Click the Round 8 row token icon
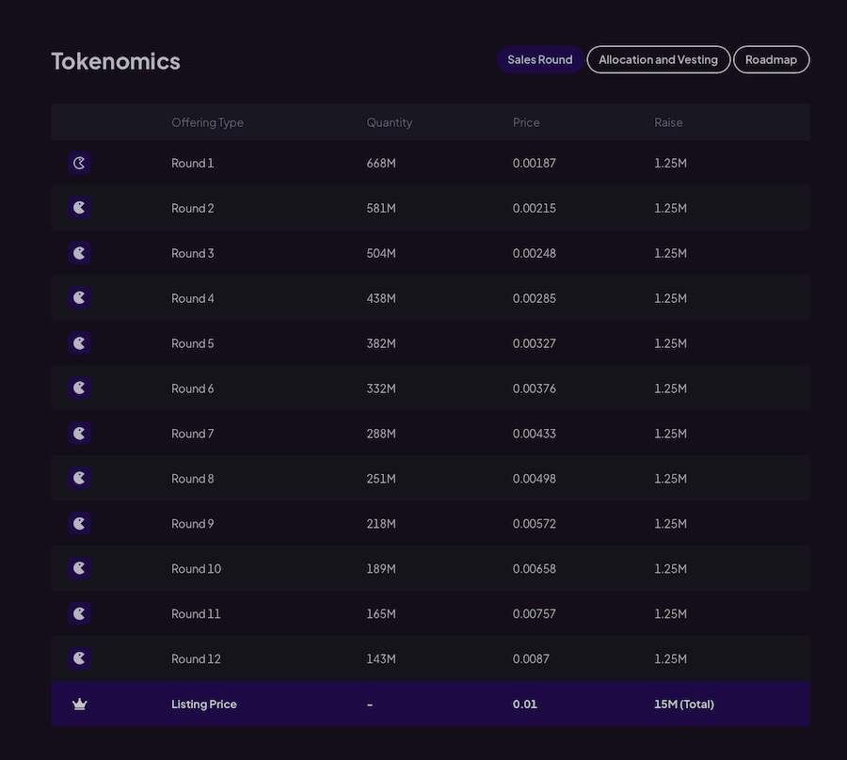847x760 pixels. [x=79, y=479]
